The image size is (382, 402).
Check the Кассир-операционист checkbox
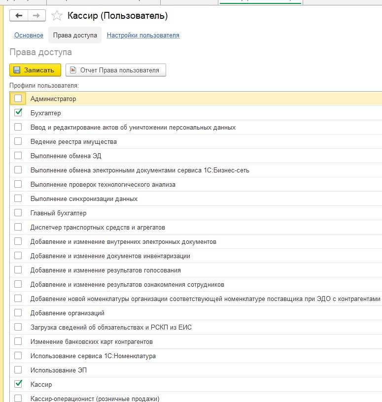(18, 398)
